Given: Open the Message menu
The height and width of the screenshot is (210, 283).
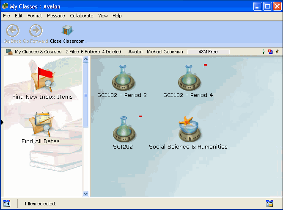Looking at the screenshot, I should pos(56,16).
